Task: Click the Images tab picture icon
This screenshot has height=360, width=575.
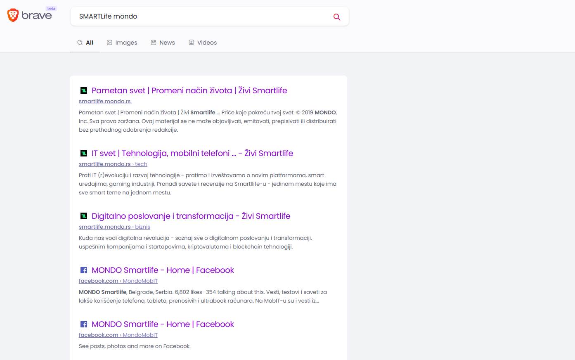Action: click(109, 42)
